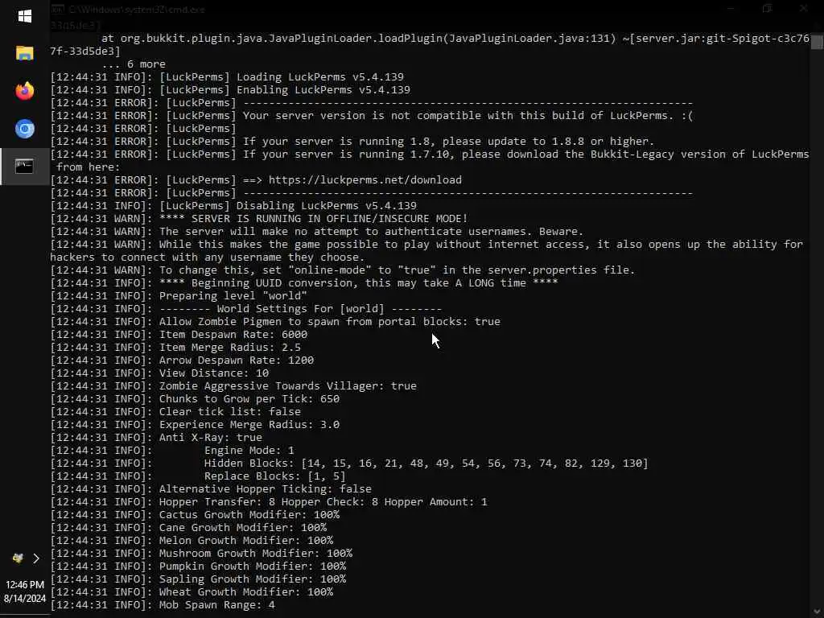The height and width of the screenshot is (618, 824).
Task: Open the Windows Start menu
Action: 24,16
